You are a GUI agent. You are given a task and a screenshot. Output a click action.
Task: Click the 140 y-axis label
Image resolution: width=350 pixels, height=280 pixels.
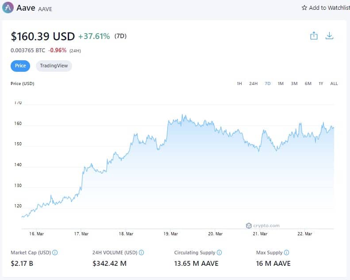click(x=18, y=165)
